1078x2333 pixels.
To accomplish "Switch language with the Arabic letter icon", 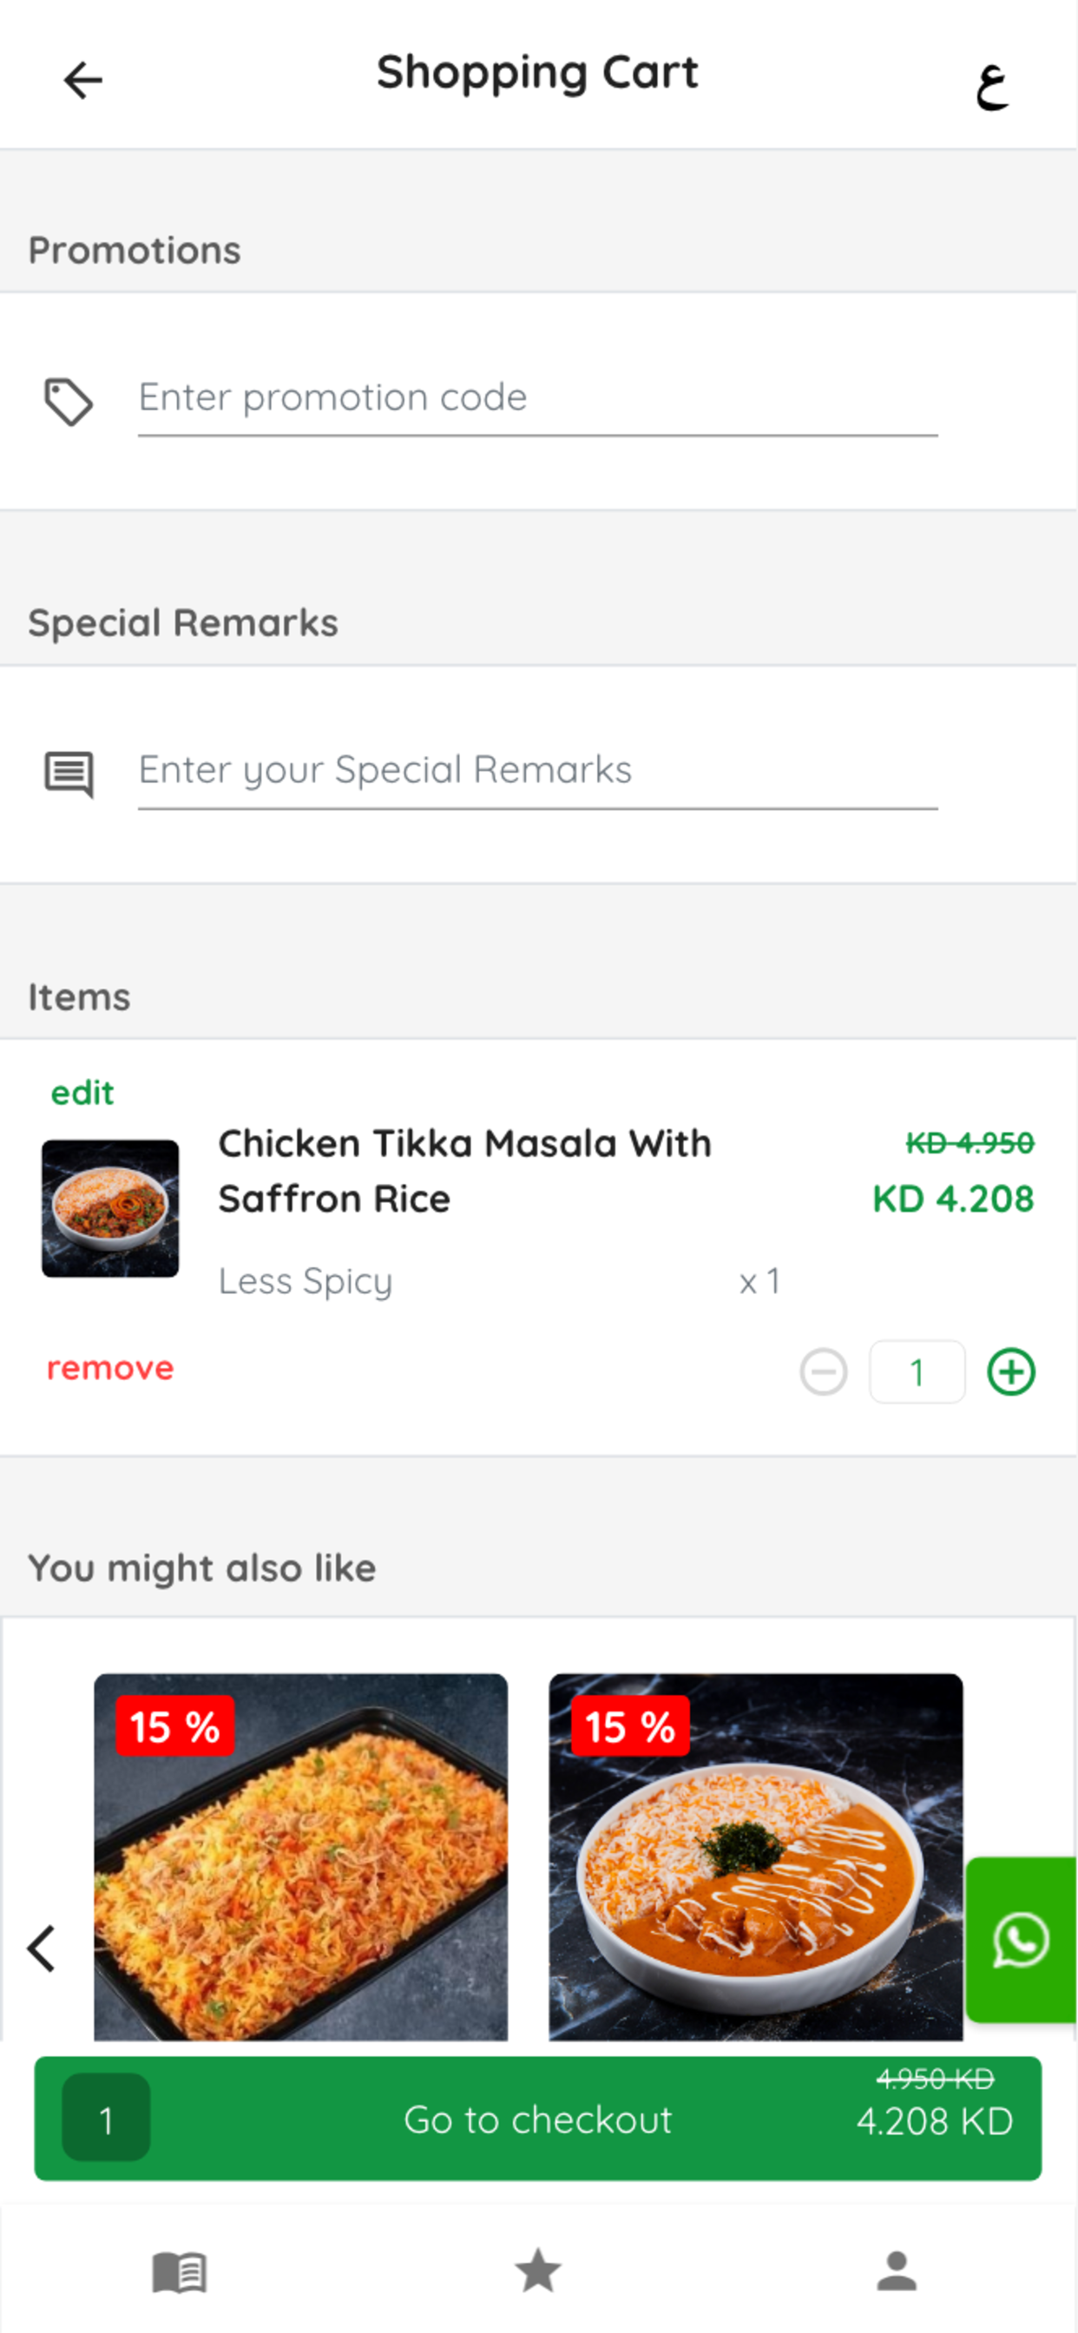I will pos(992,87).
